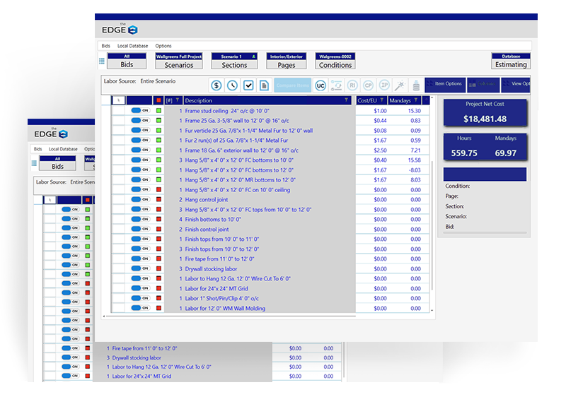
Task: Click the EDGE logo in the back window
Action: pyautogui.click(x=51, y=134)
